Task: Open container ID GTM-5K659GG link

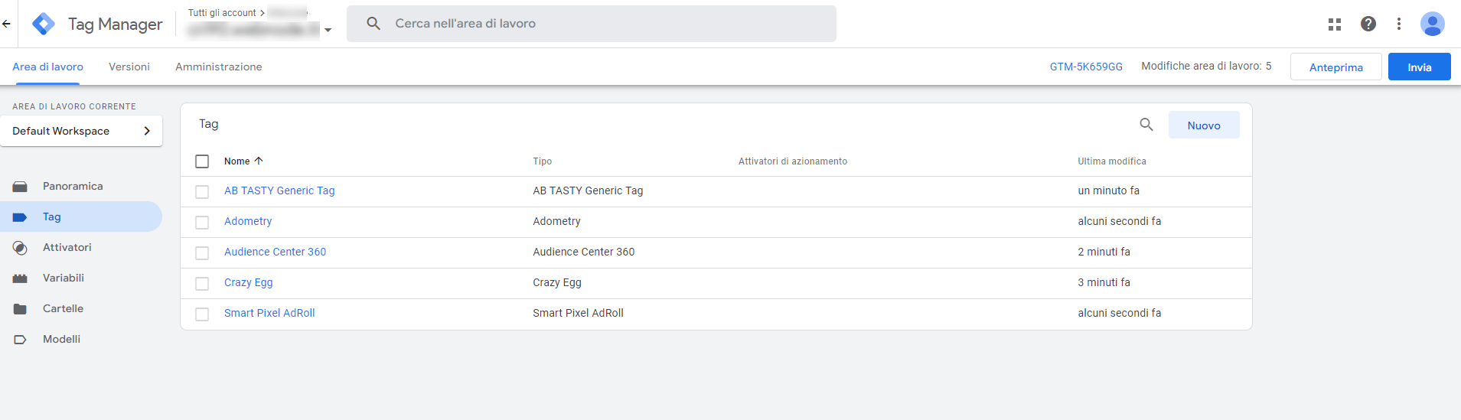Action: [1086, 67]
